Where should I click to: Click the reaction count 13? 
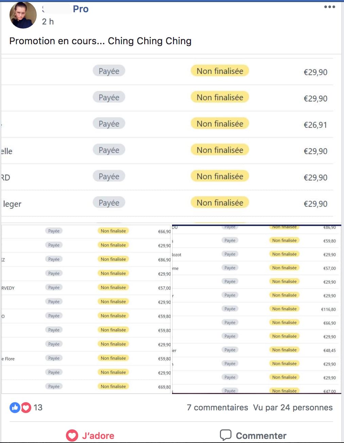(x=38, y=407)
